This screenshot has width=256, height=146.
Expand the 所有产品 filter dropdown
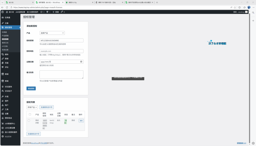pos(32,107)
